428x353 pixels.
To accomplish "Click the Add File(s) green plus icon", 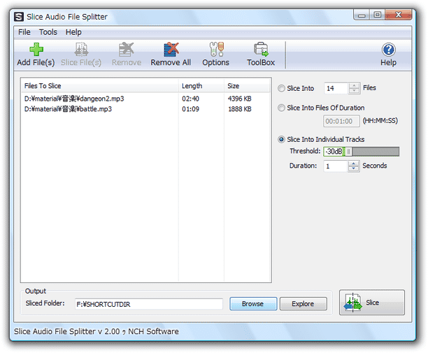I will [36, 50].
